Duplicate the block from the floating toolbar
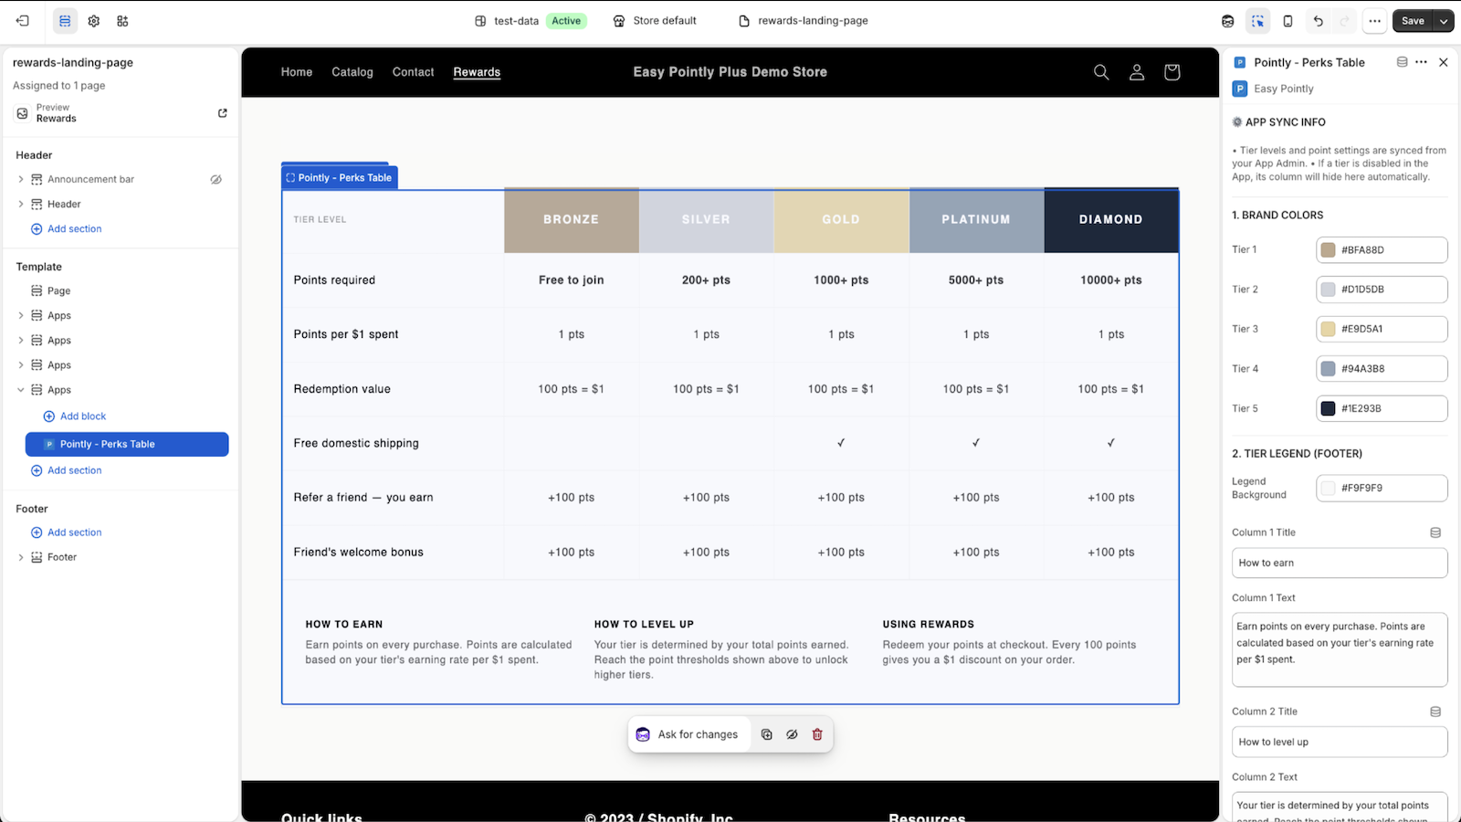 pos(767,734)
